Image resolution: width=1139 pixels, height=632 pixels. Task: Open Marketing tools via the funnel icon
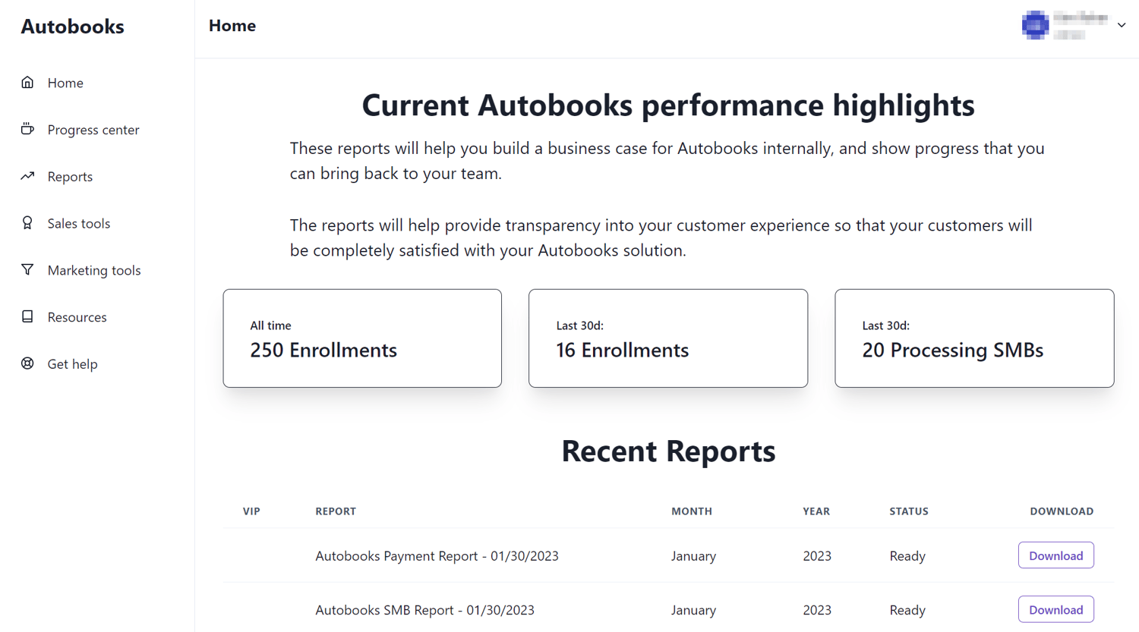pos(27,270)
